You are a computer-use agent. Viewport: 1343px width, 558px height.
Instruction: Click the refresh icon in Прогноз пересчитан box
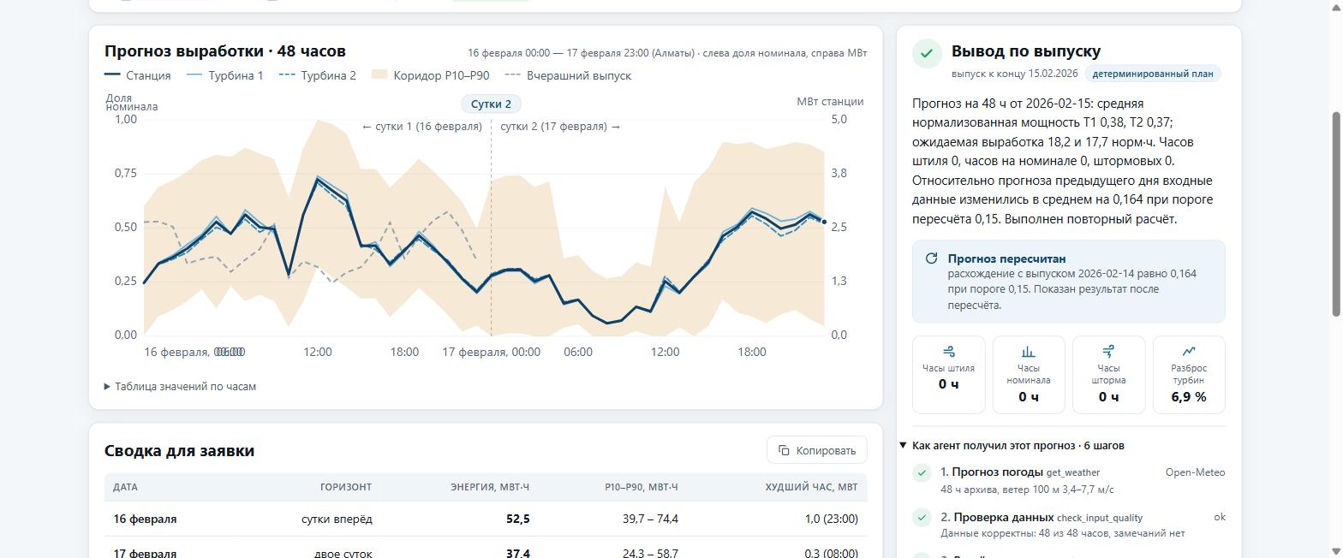point(931,258)
